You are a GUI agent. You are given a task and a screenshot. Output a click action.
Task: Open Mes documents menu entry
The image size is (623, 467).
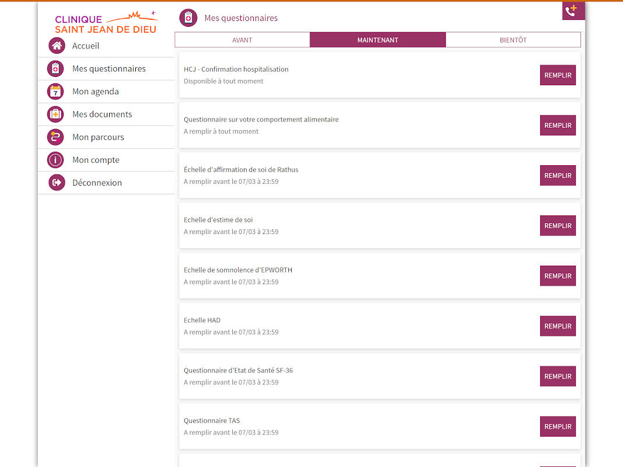(x=107, y=114)
